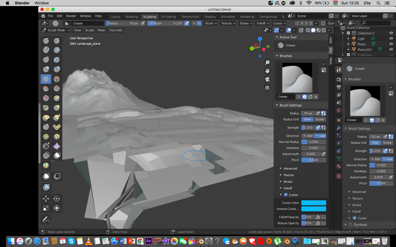Image resolution: width=396 pixels, height=247 pixels.
Task: Adjust the Pinch slider in viewport sidebar
Action: 314,160
